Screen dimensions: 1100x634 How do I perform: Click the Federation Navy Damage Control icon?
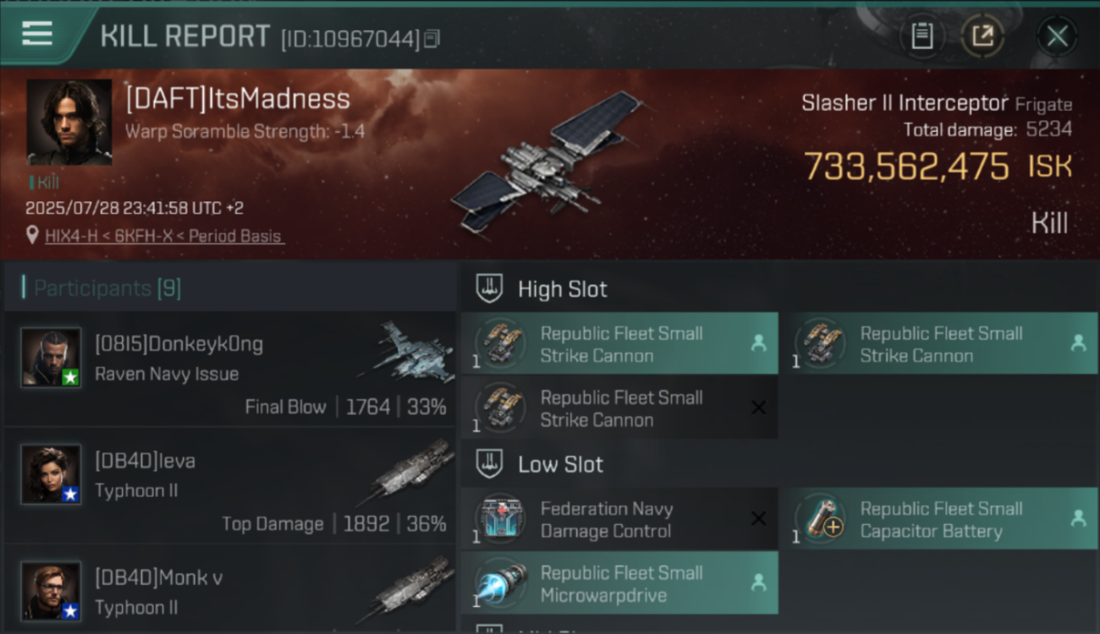coord(500,519)
